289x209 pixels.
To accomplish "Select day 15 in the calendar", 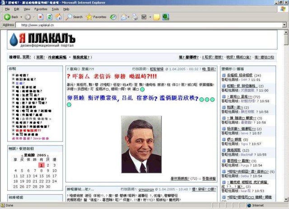I will pyautogui.click(x=42, y=176).
